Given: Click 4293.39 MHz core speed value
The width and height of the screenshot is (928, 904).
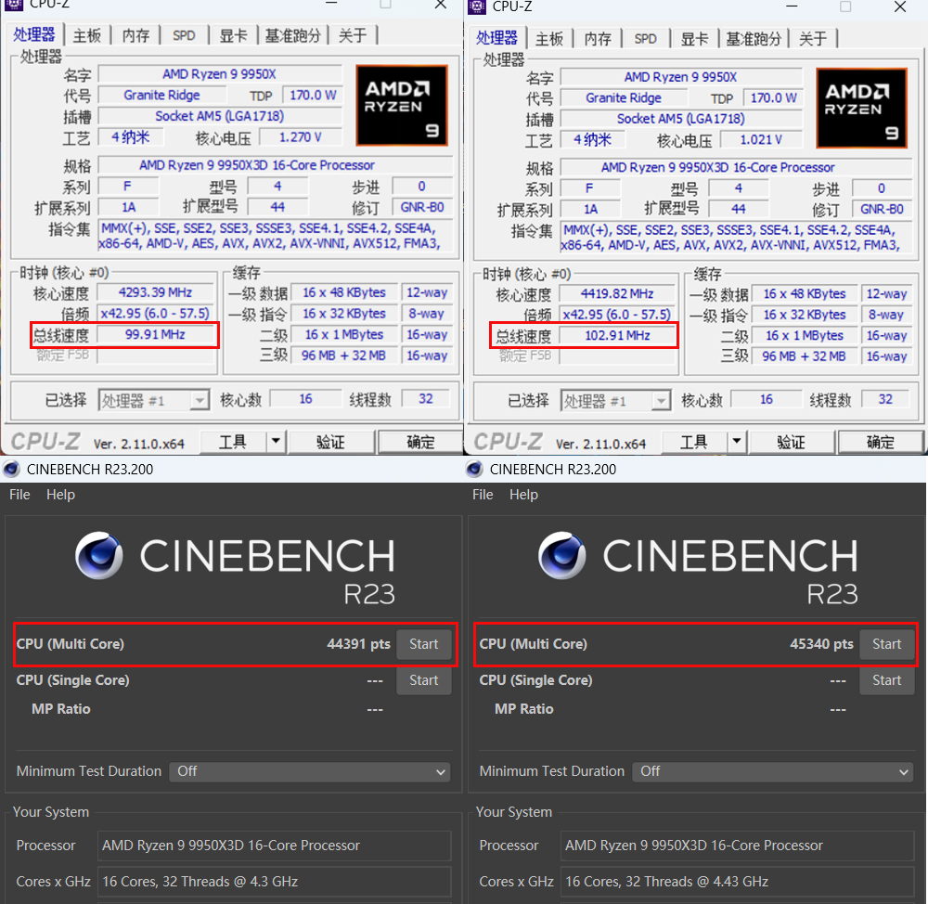Looking at the screenshot, I should point(156,292).
